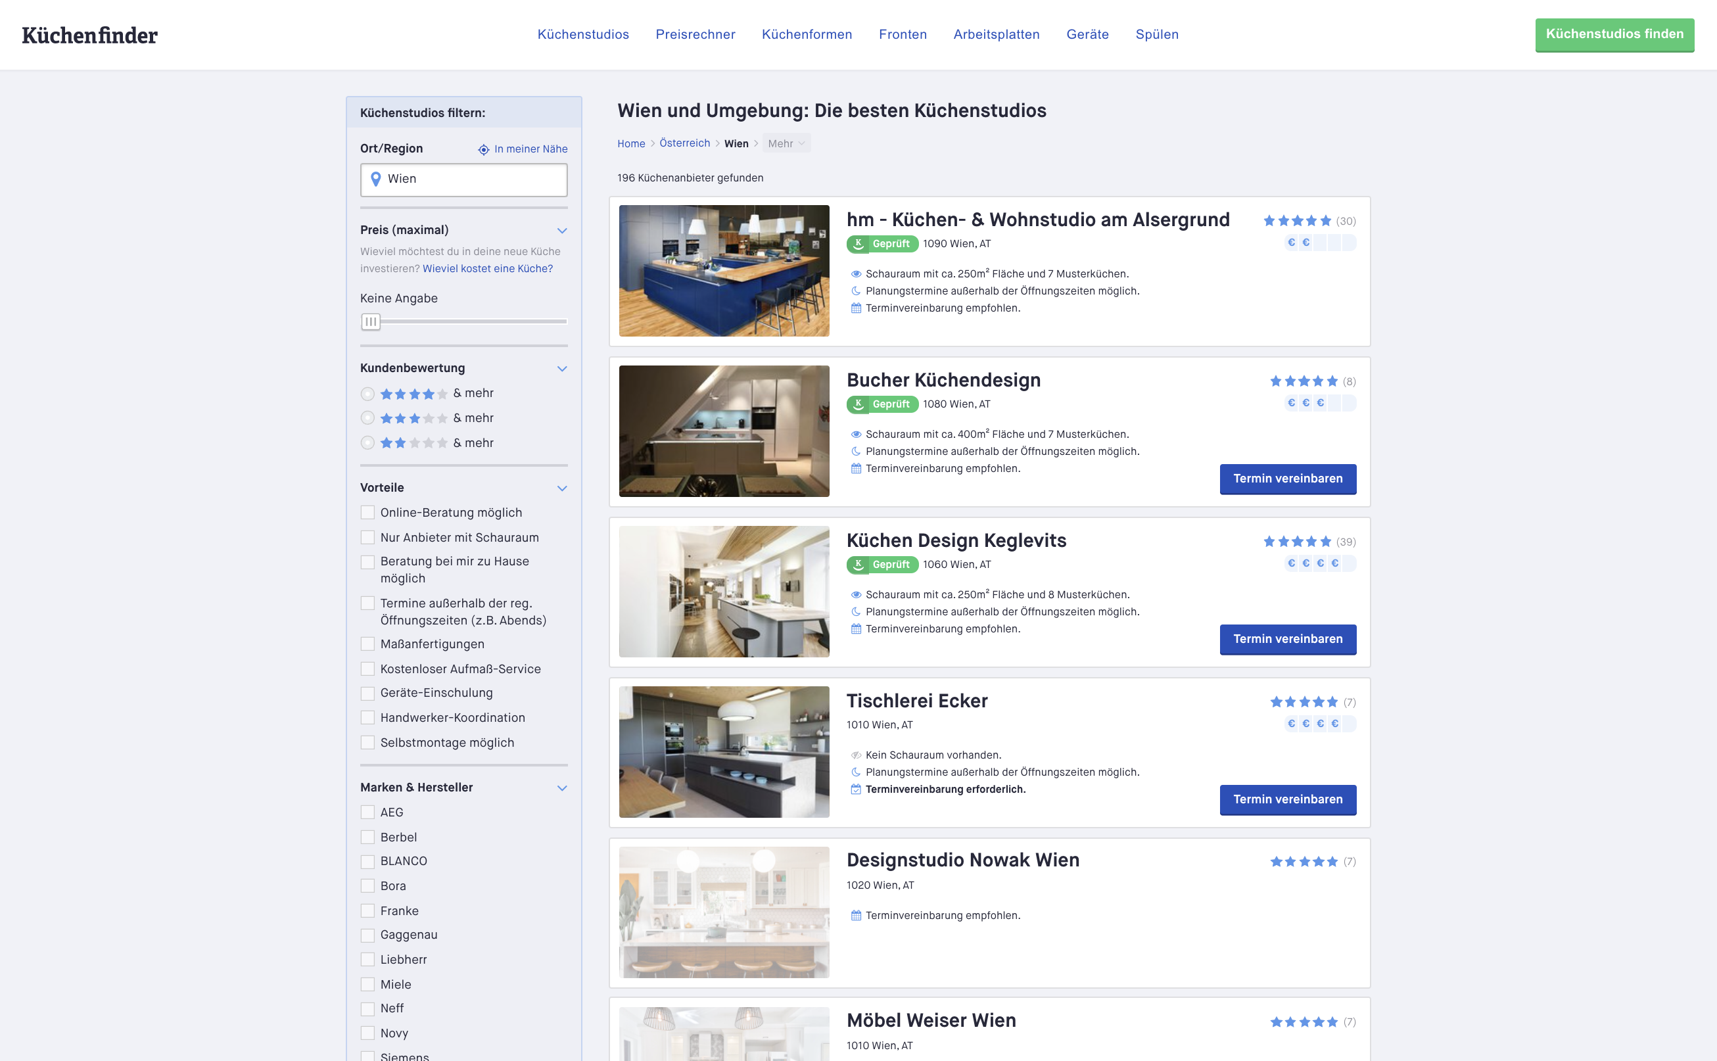The width and height of the screenshot is (1717, 1061).
Task: Click the calendar icon in Designstudio Nowak card
Action: 855,916
